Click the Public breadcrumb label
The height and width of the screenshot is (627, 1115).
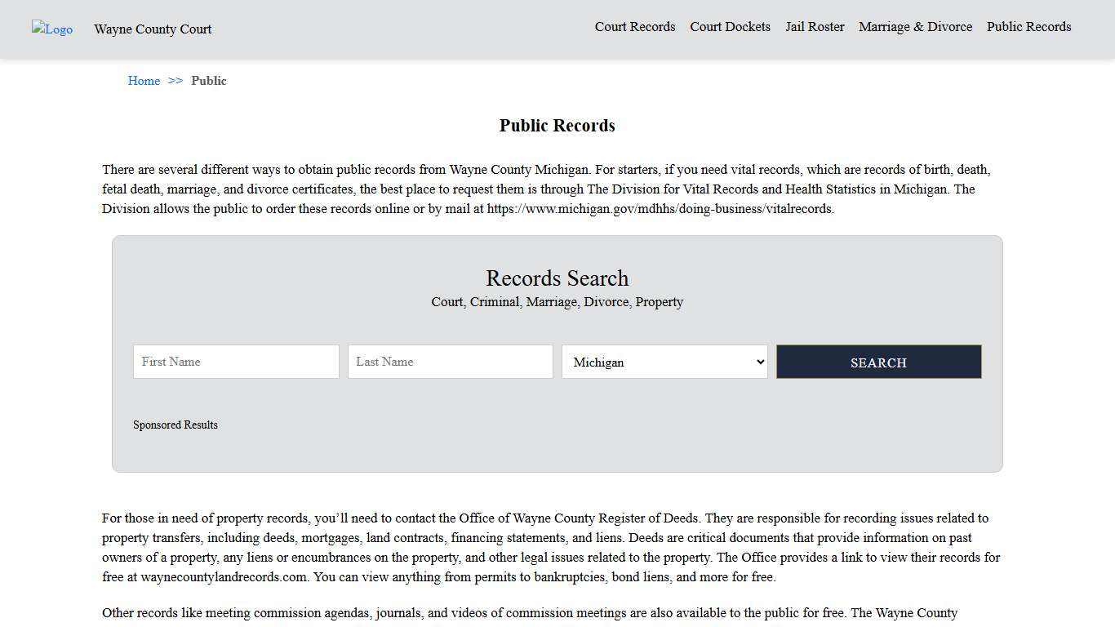click(209, 81)
